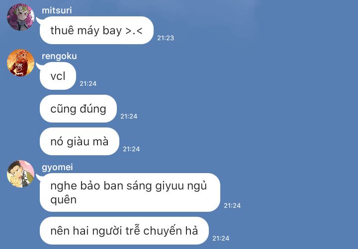Click the word "quên" in gyomei's message
The image size is (358, 249).
64,200
